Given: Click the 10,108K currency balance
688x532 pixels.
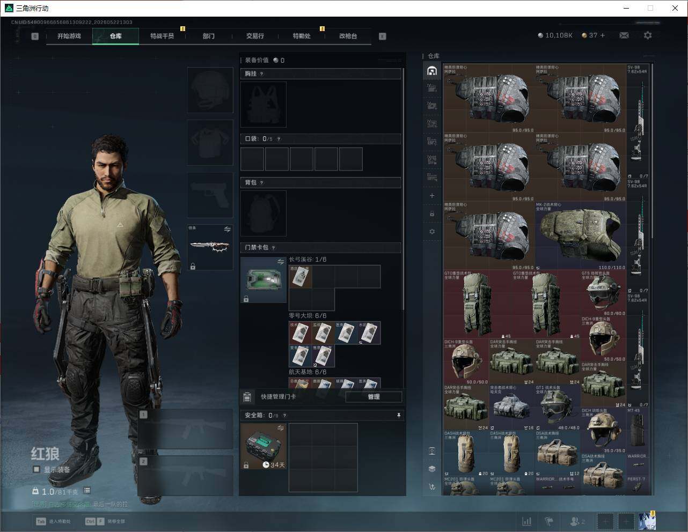Looking at the screenshot, I should [x=555, y=35].
